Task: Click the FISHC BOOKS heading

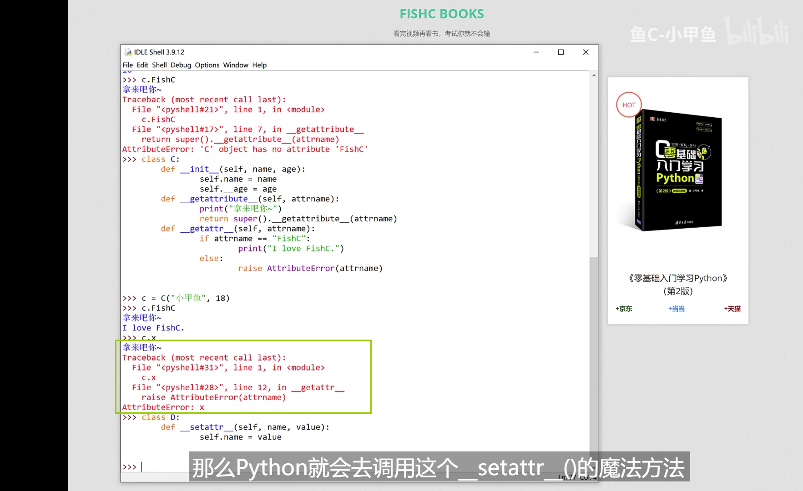Action: 442,14
